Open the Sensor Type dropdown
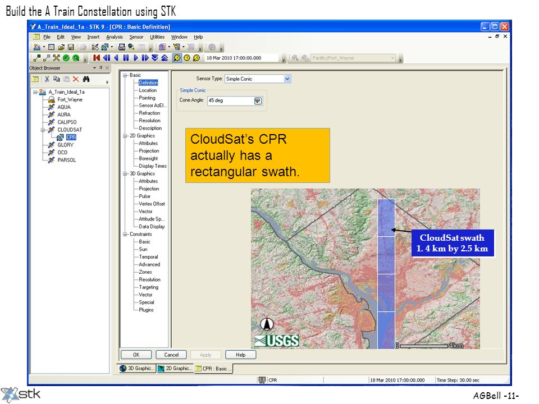This screenshot has height=404, width=539. 287,79
